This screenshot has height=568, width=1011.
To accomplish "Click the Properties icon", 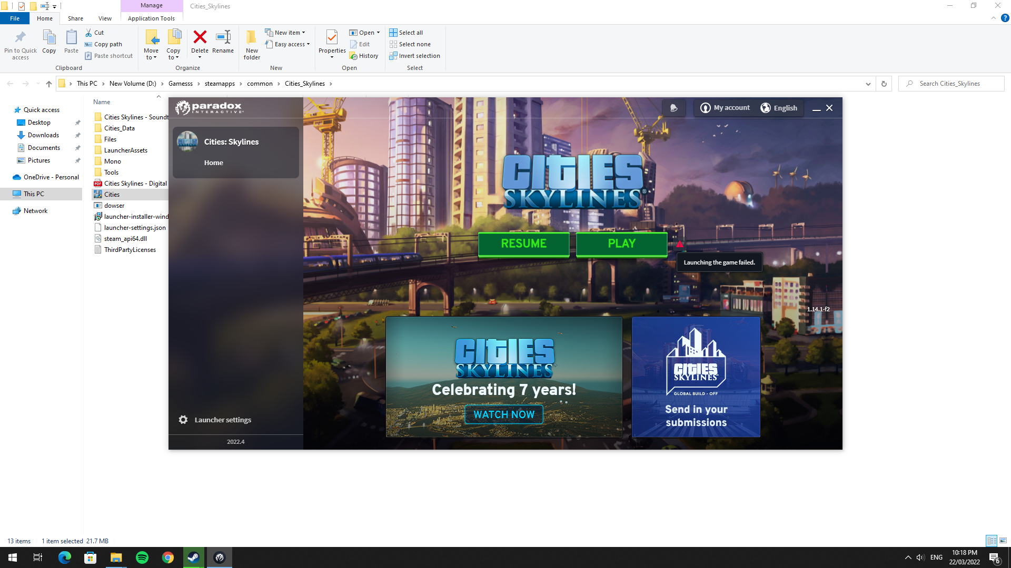I will [x=332, y=37].
